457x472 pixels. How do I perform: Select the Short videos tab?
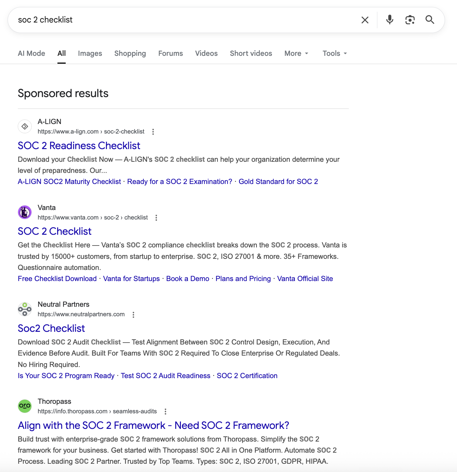tap(251, 53)
